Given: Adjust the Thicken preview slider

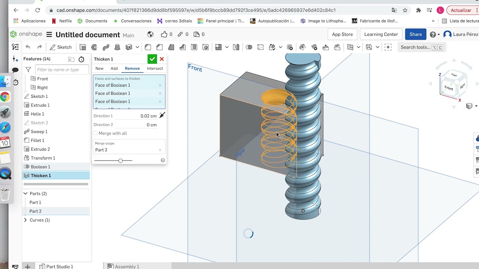Looking at the screenshot, I should tap(120, 161).
